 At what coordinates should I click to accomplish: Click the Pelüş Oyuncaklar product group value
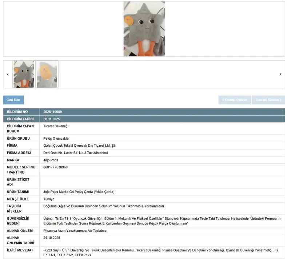(56, 139)
